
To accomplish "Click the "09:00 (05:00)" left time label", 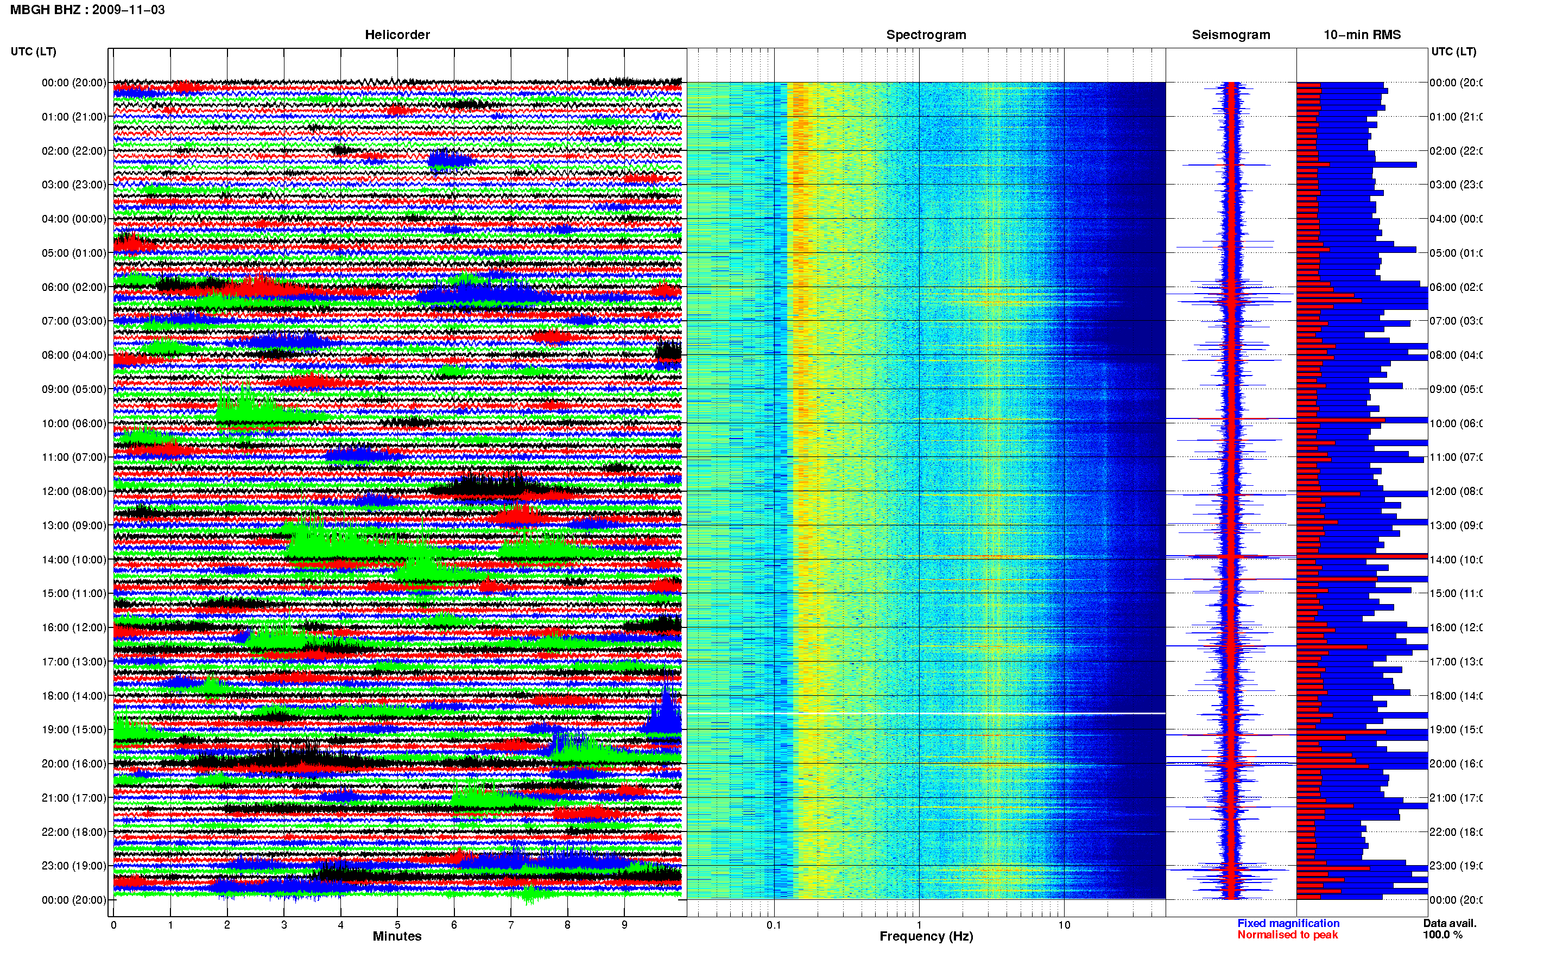I will pyautogui.click(x=74, y=389).
